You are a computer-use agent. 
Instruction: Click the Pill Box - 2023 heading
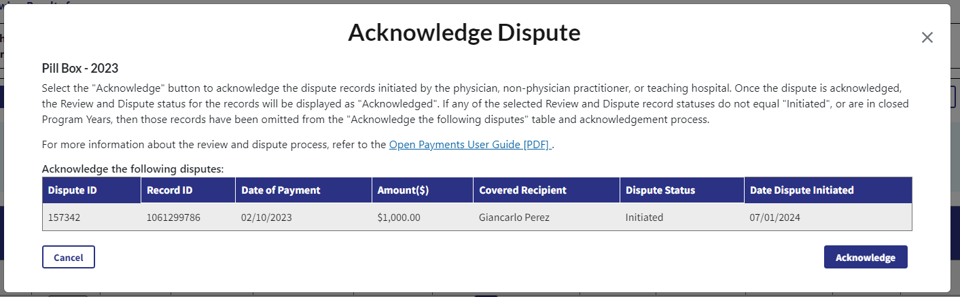(80, 69)
